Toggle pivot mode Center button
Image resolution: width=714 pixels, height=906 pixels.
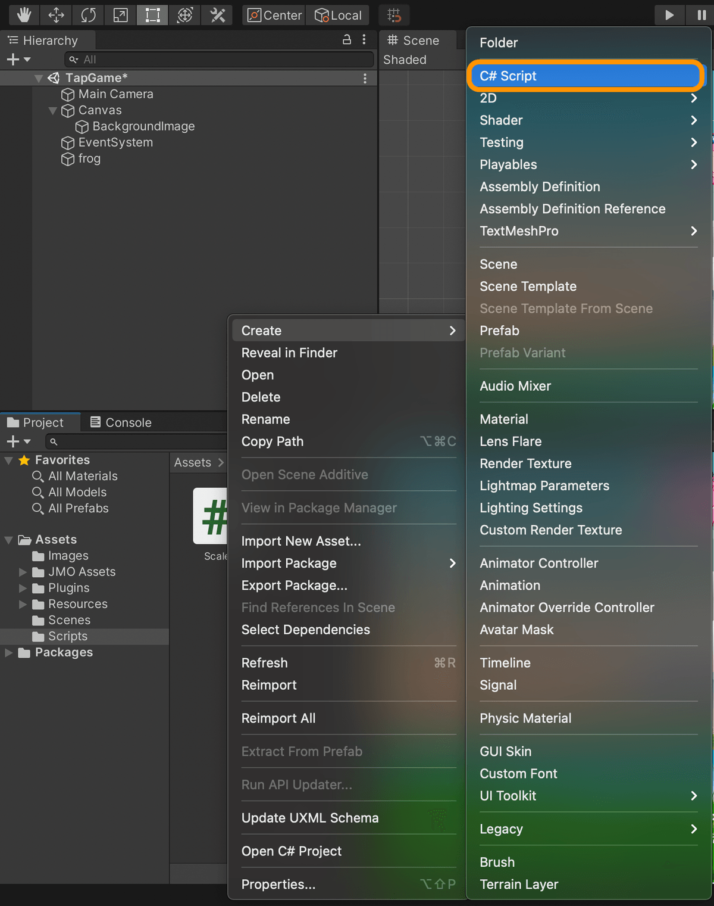point(275,15)
